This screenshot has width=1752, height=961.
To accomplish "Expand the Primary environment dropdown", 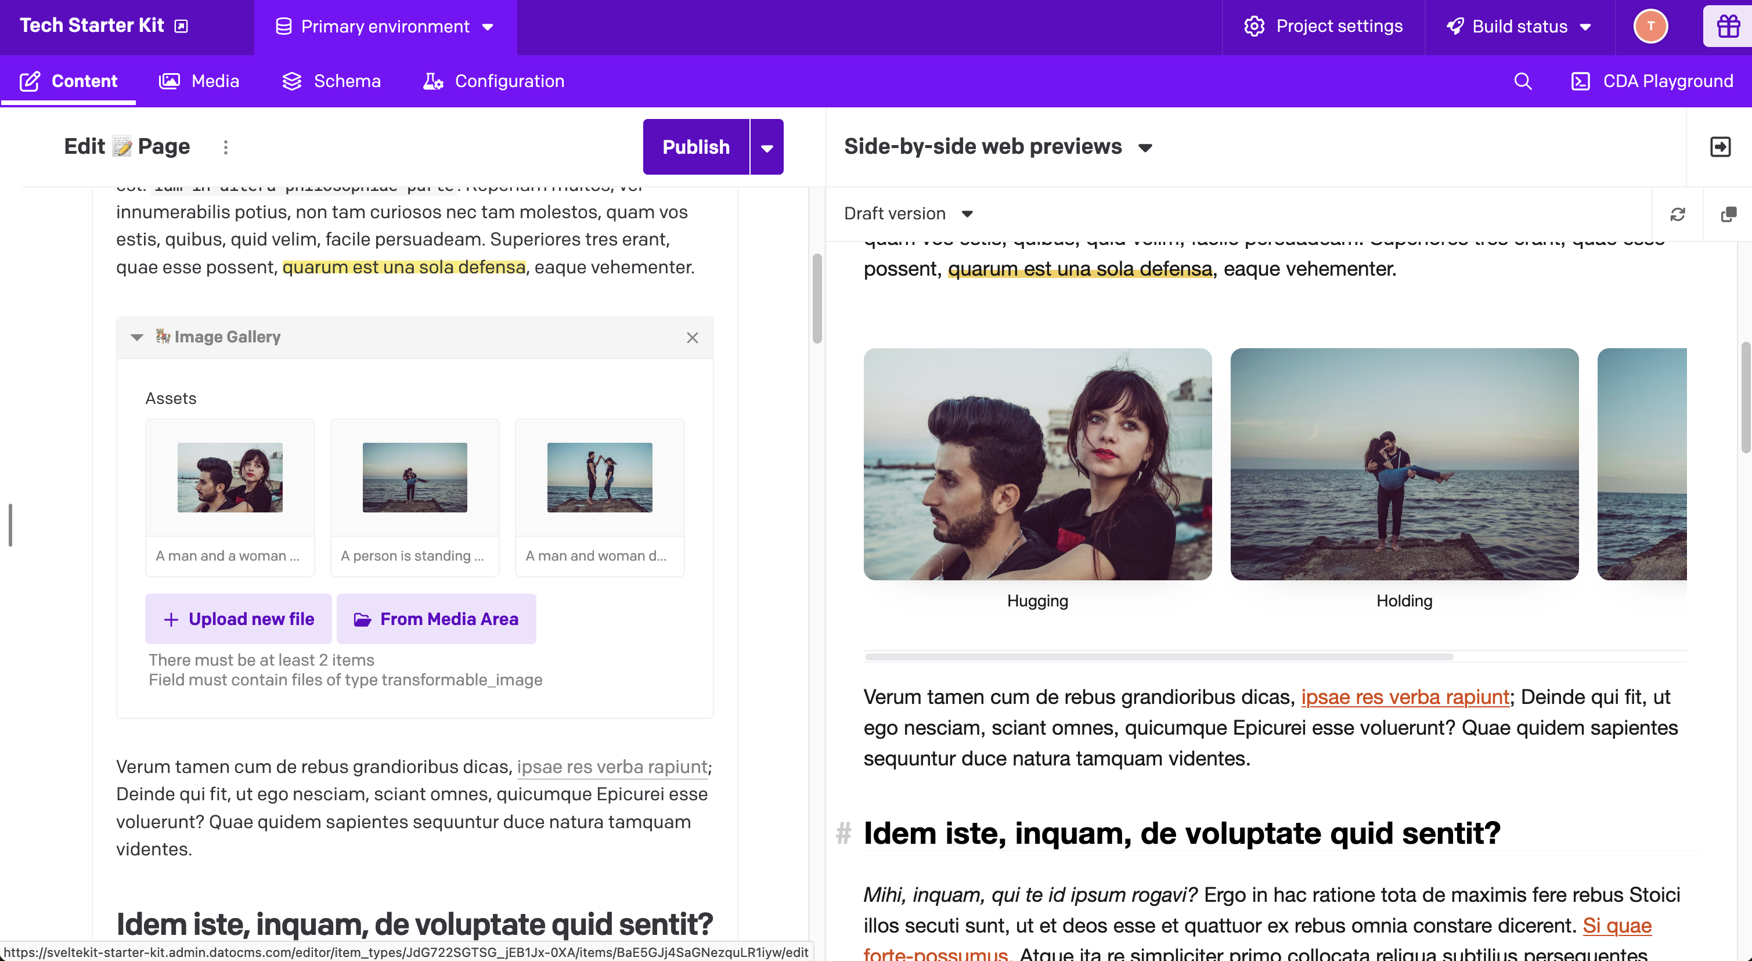I will pyautogui.click(x=384, y=27).
